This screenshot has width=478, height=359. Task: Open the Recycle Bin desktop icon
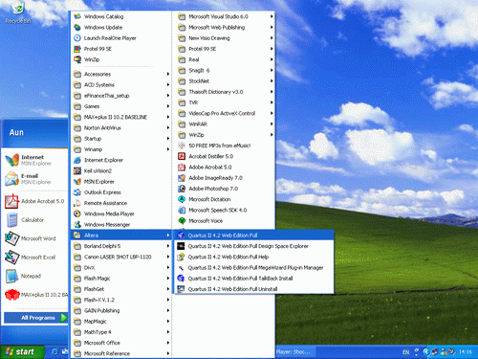point(18,11)
